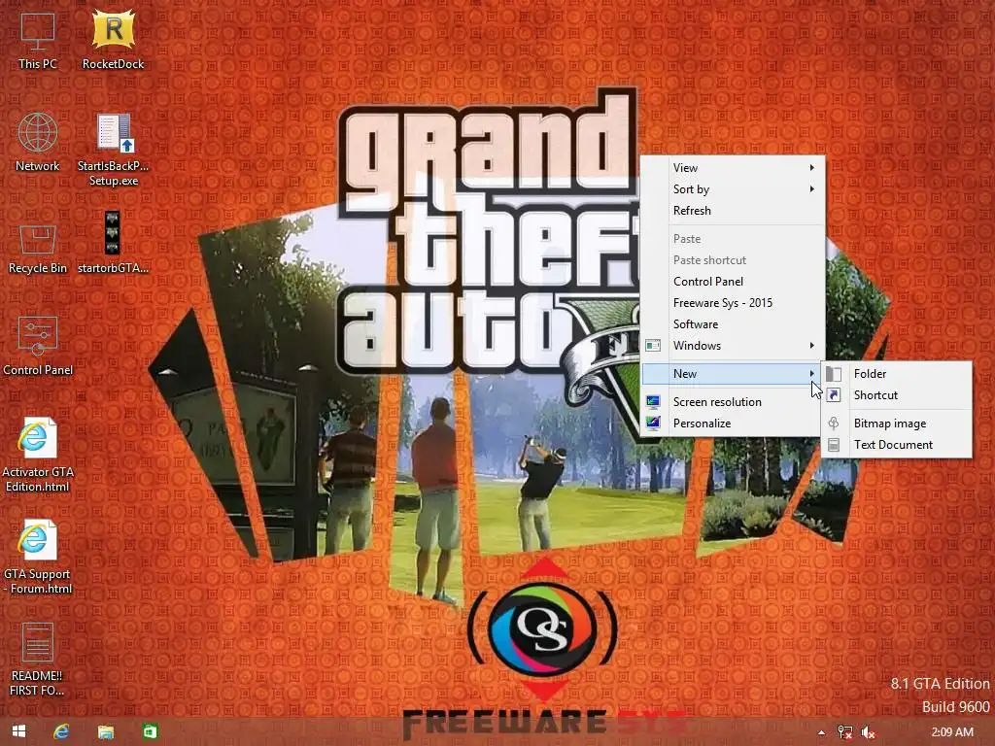
Task: Click the Text Document icon in submenu
Action: click(834, 445)
